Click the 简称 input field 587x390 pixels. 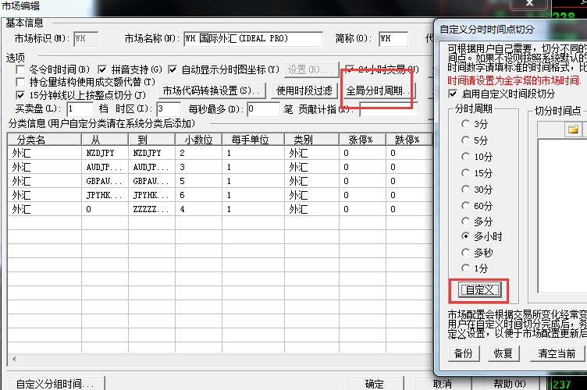[x=393, y=38]
